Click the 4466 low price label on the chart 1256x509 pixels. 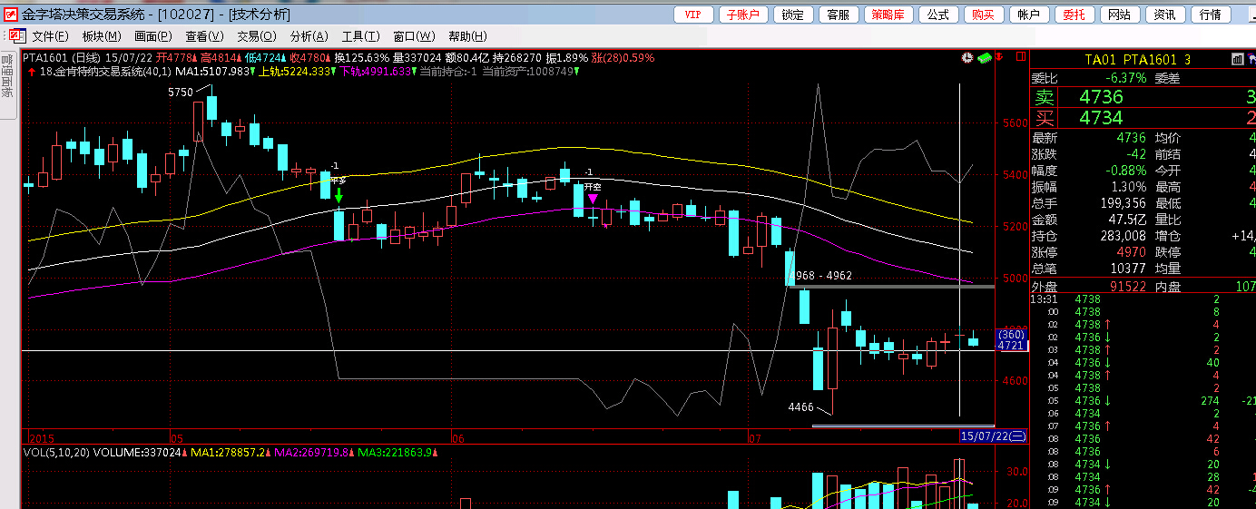(x=800, y=407)
